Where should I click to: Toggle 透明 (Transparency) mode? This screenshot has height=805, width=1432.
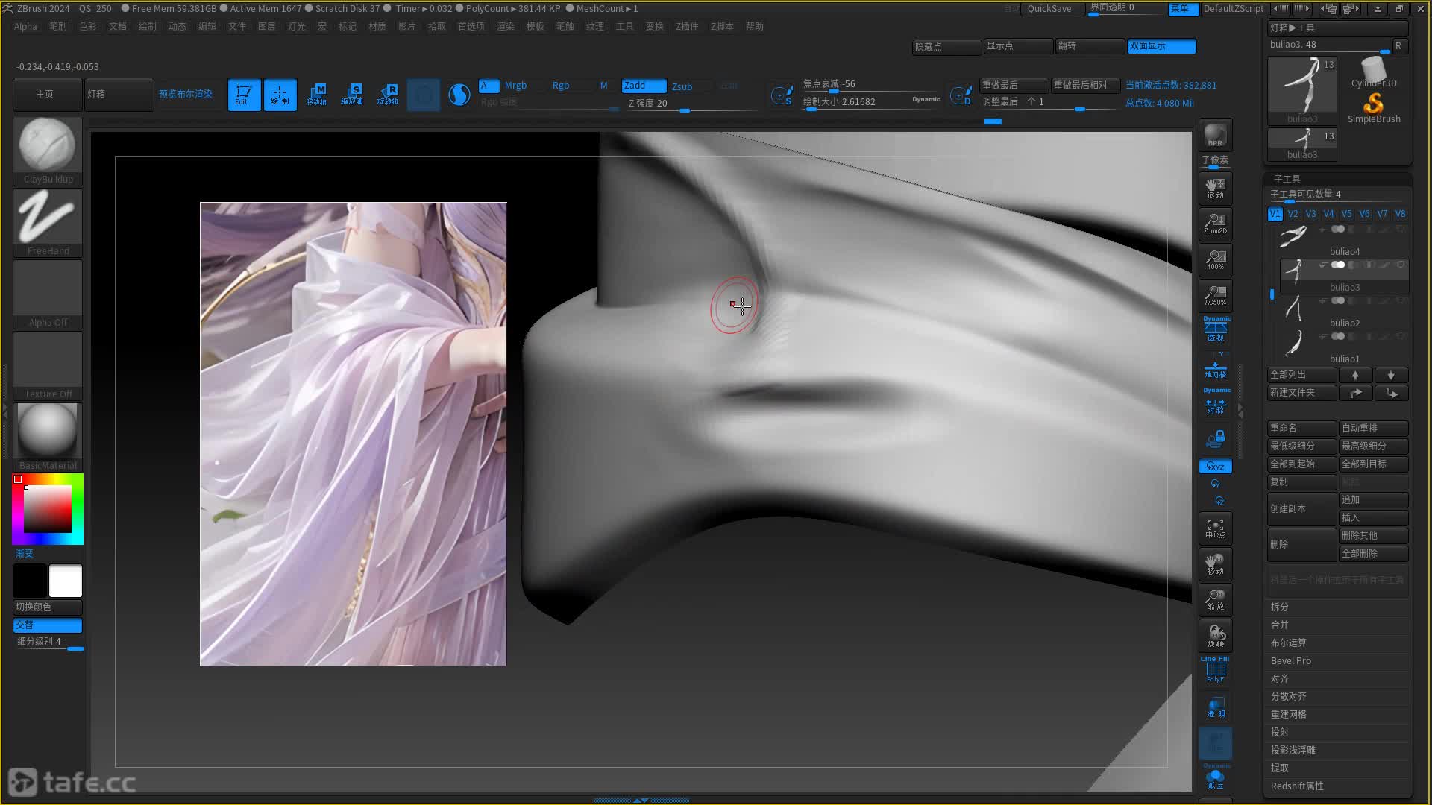[1215, 707]
